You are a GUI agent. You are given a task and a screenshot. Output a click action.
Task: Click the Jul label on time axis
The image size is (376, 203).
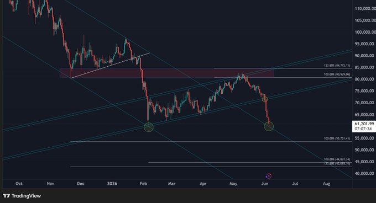click(x=295, y=183)
